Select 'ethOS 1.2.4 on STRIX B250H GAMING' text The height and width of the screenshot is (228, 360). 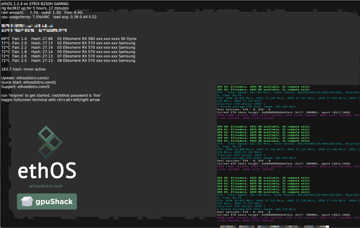click(x=35, y=4)
